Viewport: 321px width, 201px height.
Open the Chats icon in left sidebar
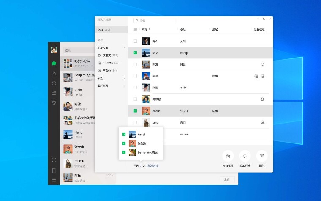(54, 63)
